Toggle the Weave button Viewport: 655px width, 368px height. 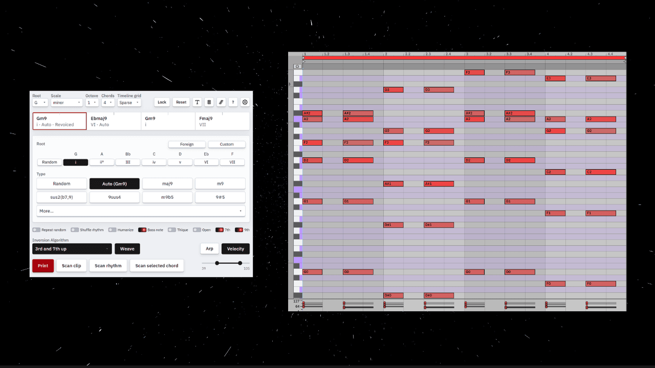tap(127, 249)
